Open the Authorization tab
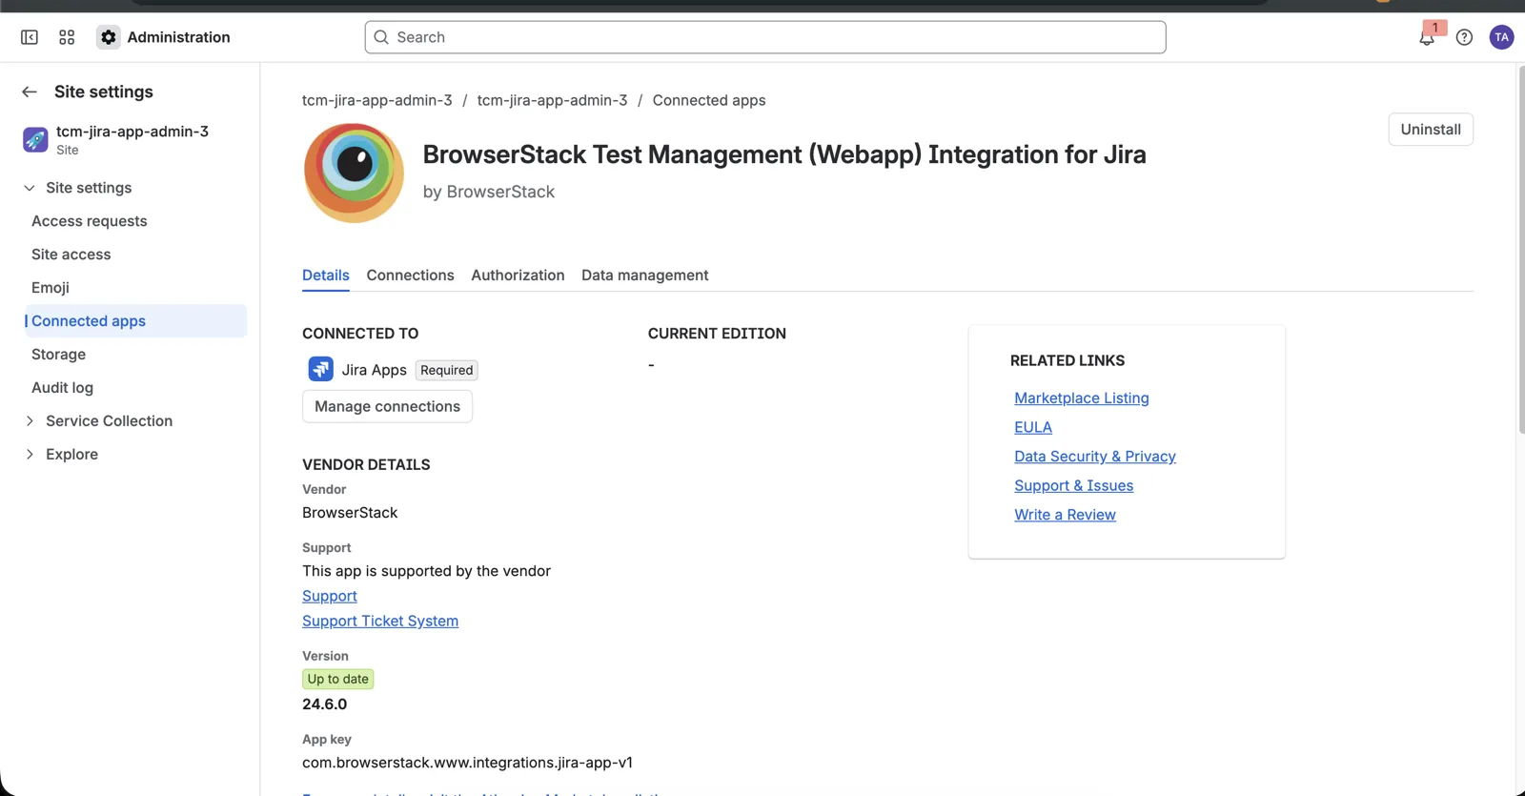This screenshot has height=796, width=1525. point(518,276)
